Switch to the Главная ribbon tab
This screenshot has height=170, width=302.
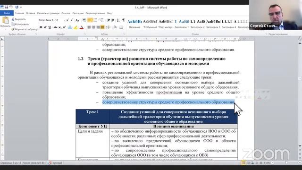(x=19, y=13)
